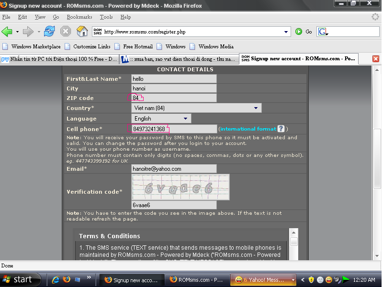Click the First&Last Name input field
The image size is (383, 287).
pyautogui.click(x=174, y=79)
